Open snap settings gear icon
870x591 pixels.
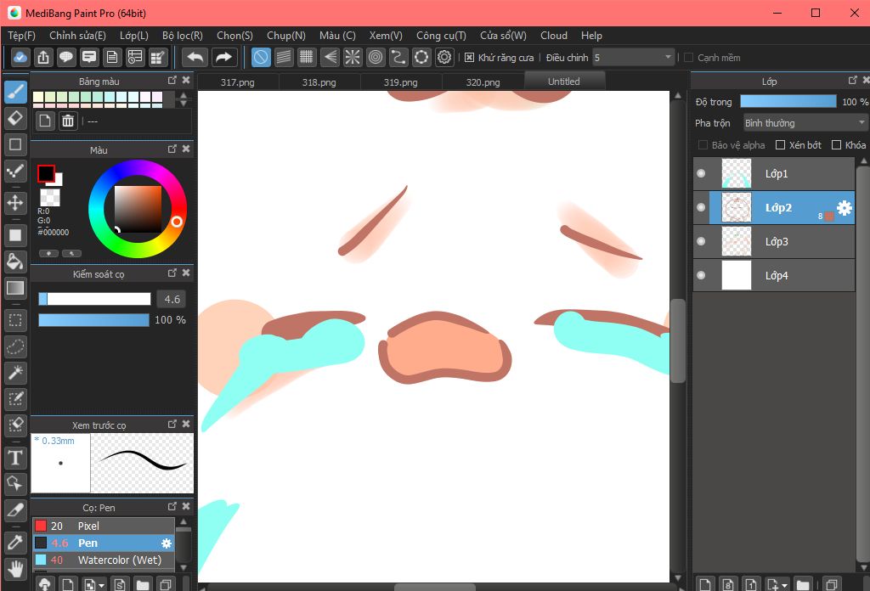[444, 57]
